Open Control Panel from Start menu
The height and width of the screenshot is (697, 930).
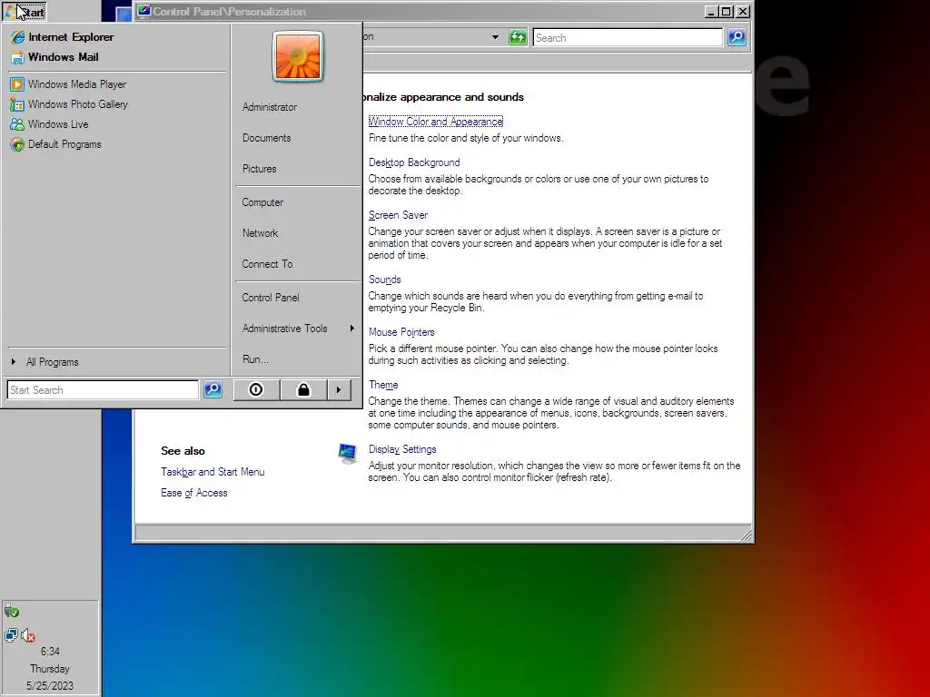pyautogui.click(x=271, y=298)
